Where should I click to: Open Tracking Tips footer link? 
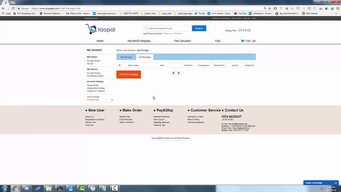159,125
